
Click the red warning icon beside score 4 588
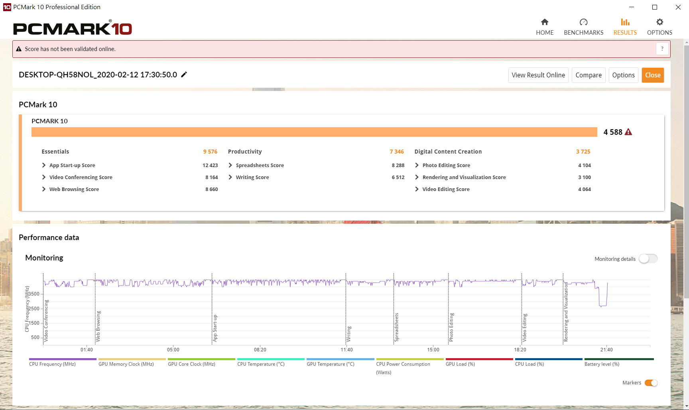pos(628,132)
